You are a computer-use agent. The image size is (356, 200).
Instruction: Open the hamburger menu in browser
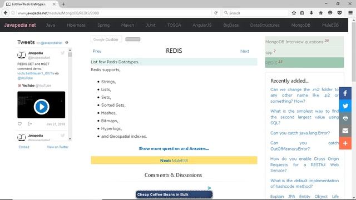tap(350, 13)
